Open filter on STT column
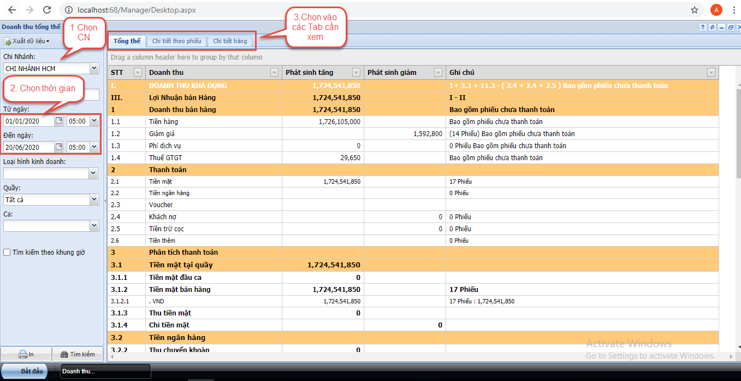Viewport: 741px width, 381px height. (x=138, y=73)
